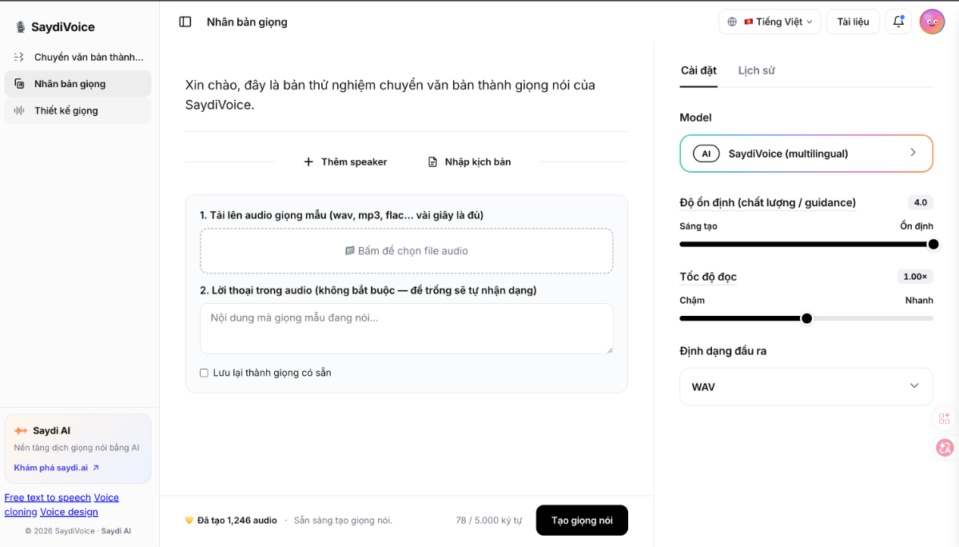
Task: Switch to the Lịch sử tab
Action: 756,70
